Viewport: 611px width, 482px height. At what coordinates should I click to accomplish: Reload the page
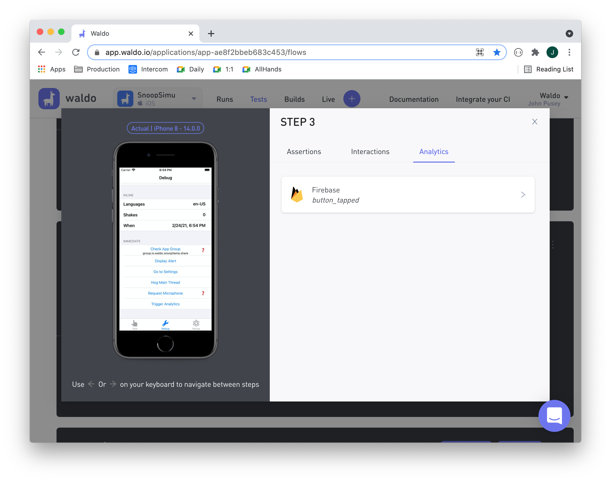pyautogui.click(x=76, y=52)
